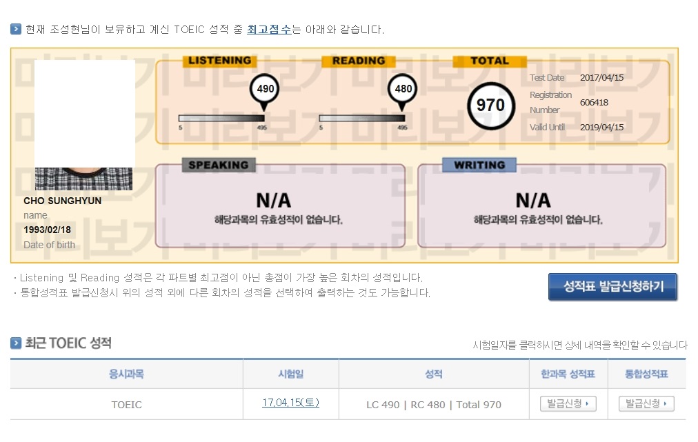Click the Date of birth label
Viewport: 698px width, 442px height.
(x=50, y=245)
